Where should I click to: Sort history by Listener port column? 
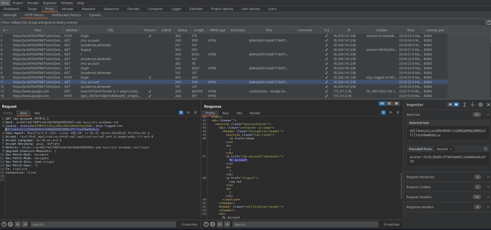[435, 30]
